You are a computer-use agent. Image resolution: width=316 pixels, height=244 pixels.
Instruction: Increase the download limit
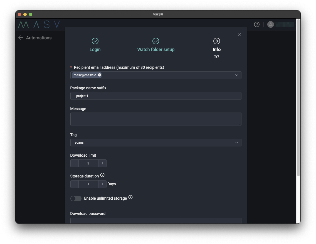(x=102, y=163)
